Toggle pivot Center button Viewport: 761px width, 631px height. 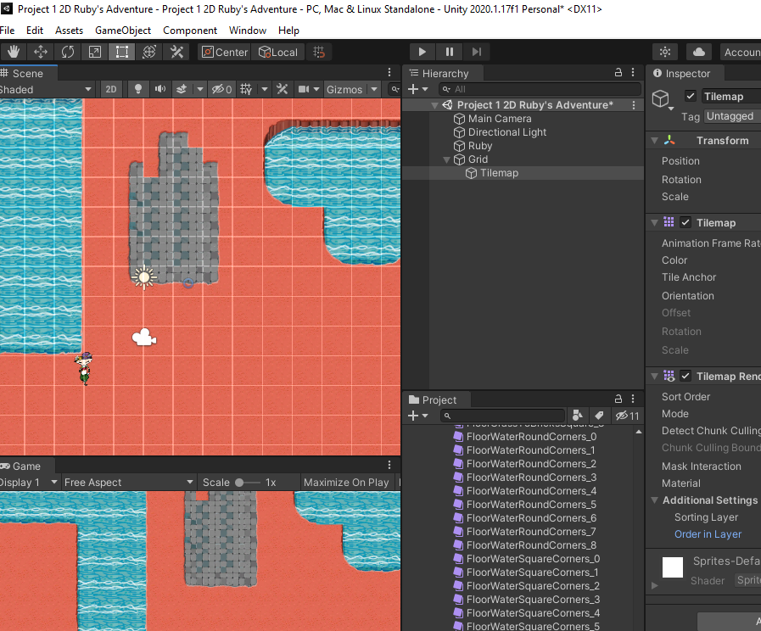pos(224,52)
